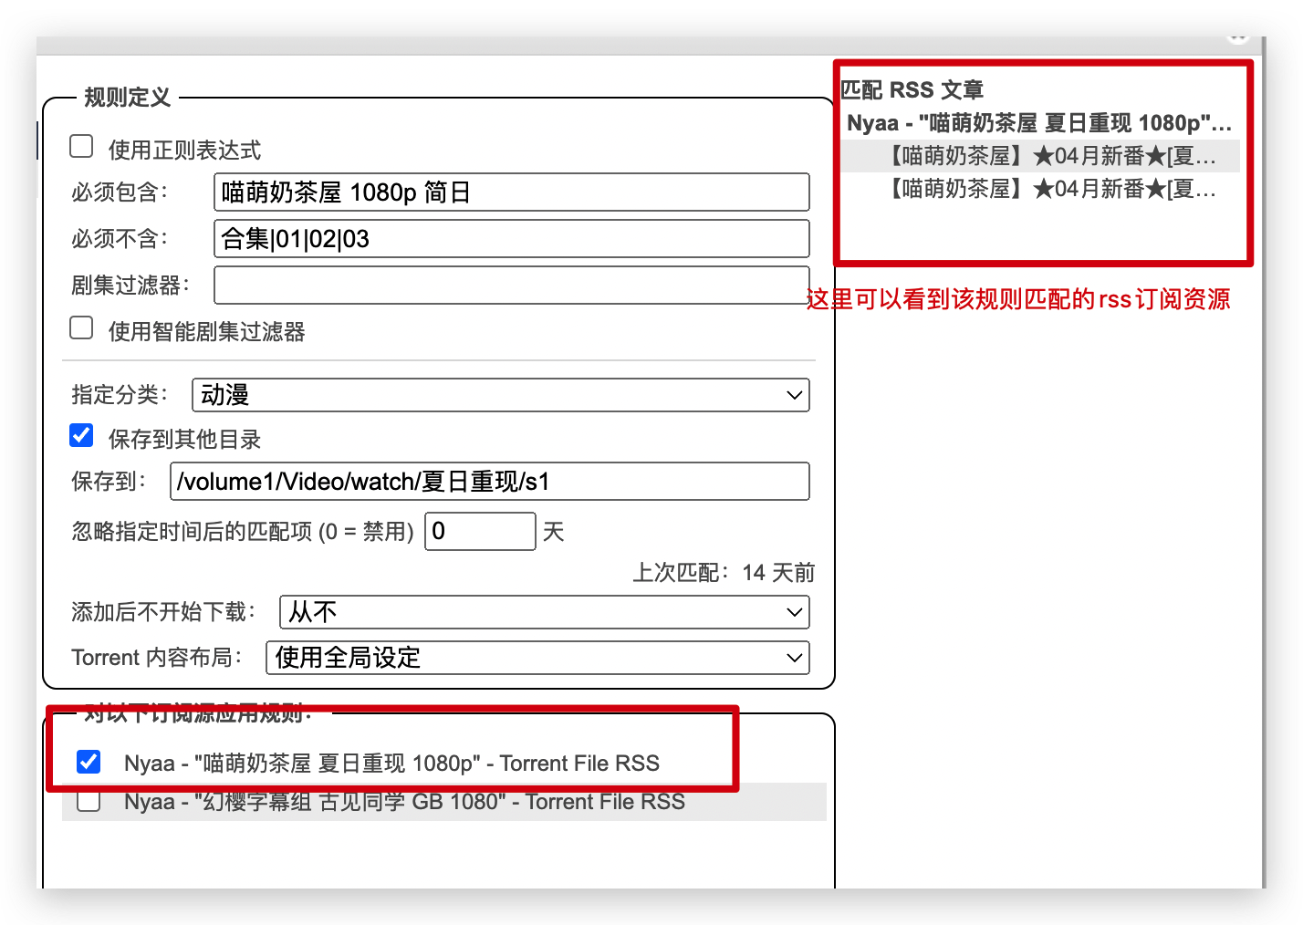Open the 指定分类 dropdown showing 动漫
Screen dimensions: 1303x925
coord(500,395)
